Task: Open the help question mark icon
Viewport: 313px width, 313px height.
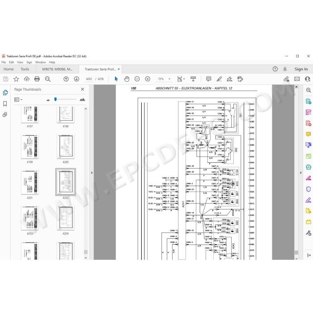Action: pos(275,69)
